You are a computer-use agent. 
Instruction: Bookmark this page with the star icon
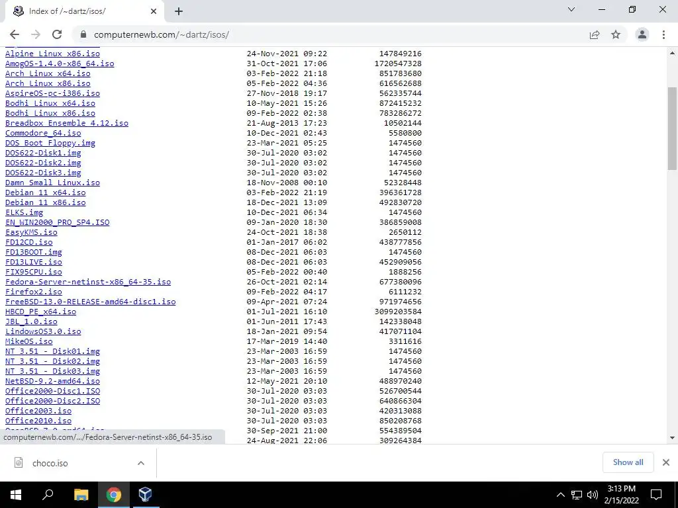coord(616,34)
